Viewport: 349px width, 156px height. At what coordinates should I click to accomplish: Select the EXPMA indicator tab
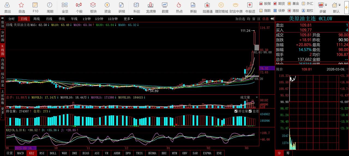point(207,153)
